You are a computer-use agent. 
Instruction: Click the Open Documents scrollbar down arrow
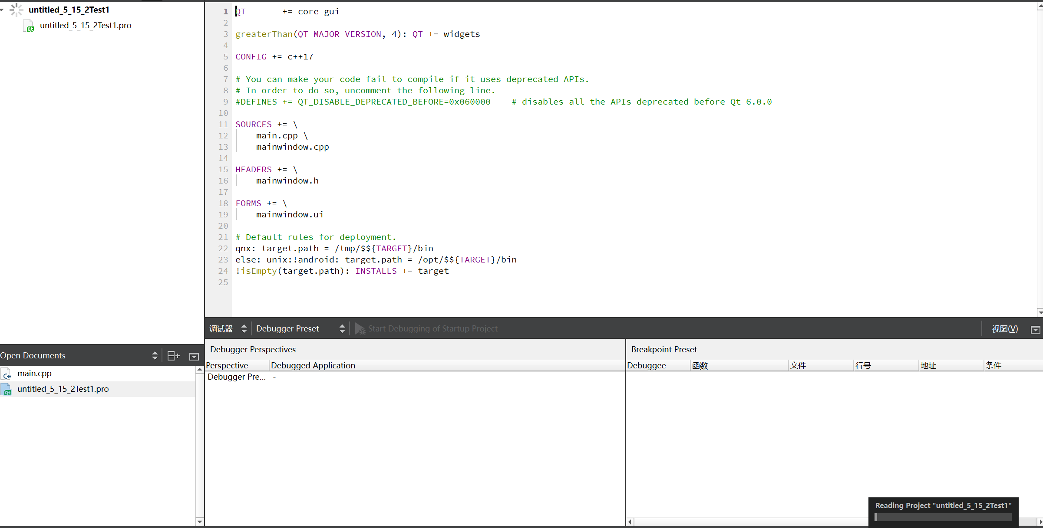click(x=199, y=521)
